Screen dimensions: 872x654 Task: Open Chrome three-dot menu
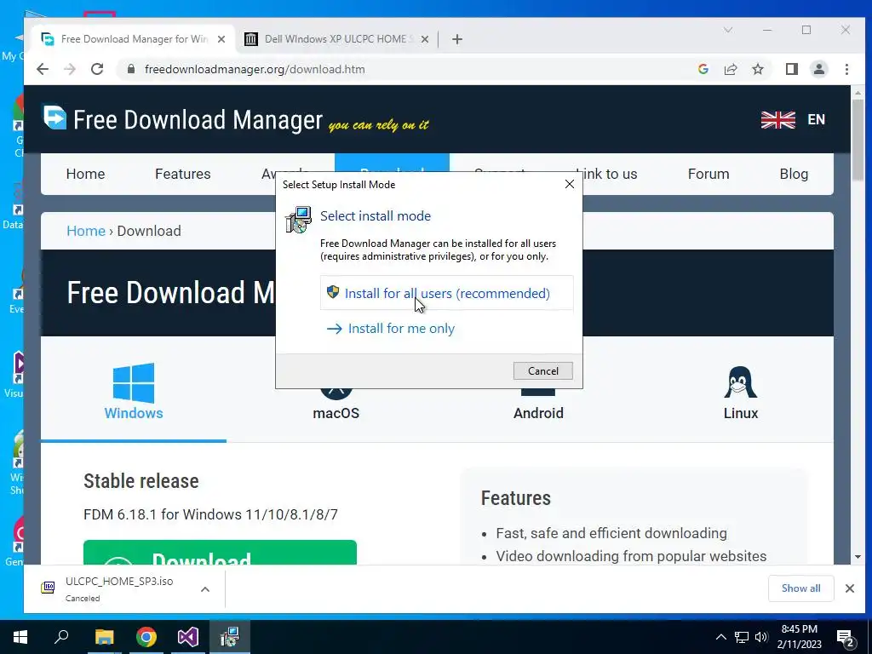[846, 69]
